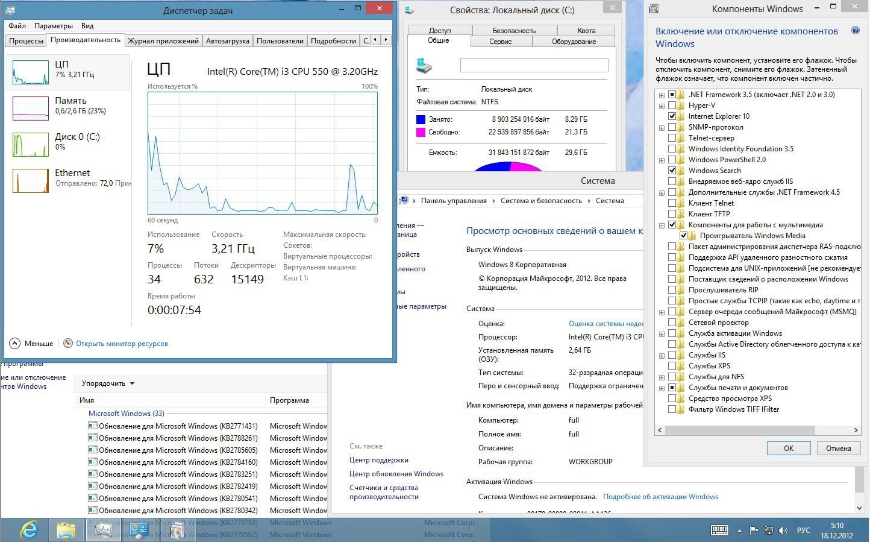Open Открыть монитор ресурсов link

[122, 344]
